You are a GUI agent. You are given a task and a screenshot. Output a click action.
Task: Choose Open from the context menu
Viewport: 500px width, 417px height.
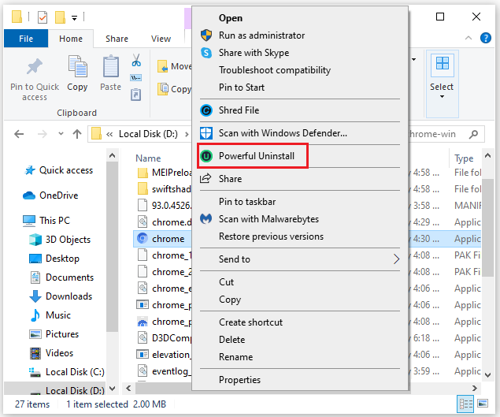click(230, 18)
